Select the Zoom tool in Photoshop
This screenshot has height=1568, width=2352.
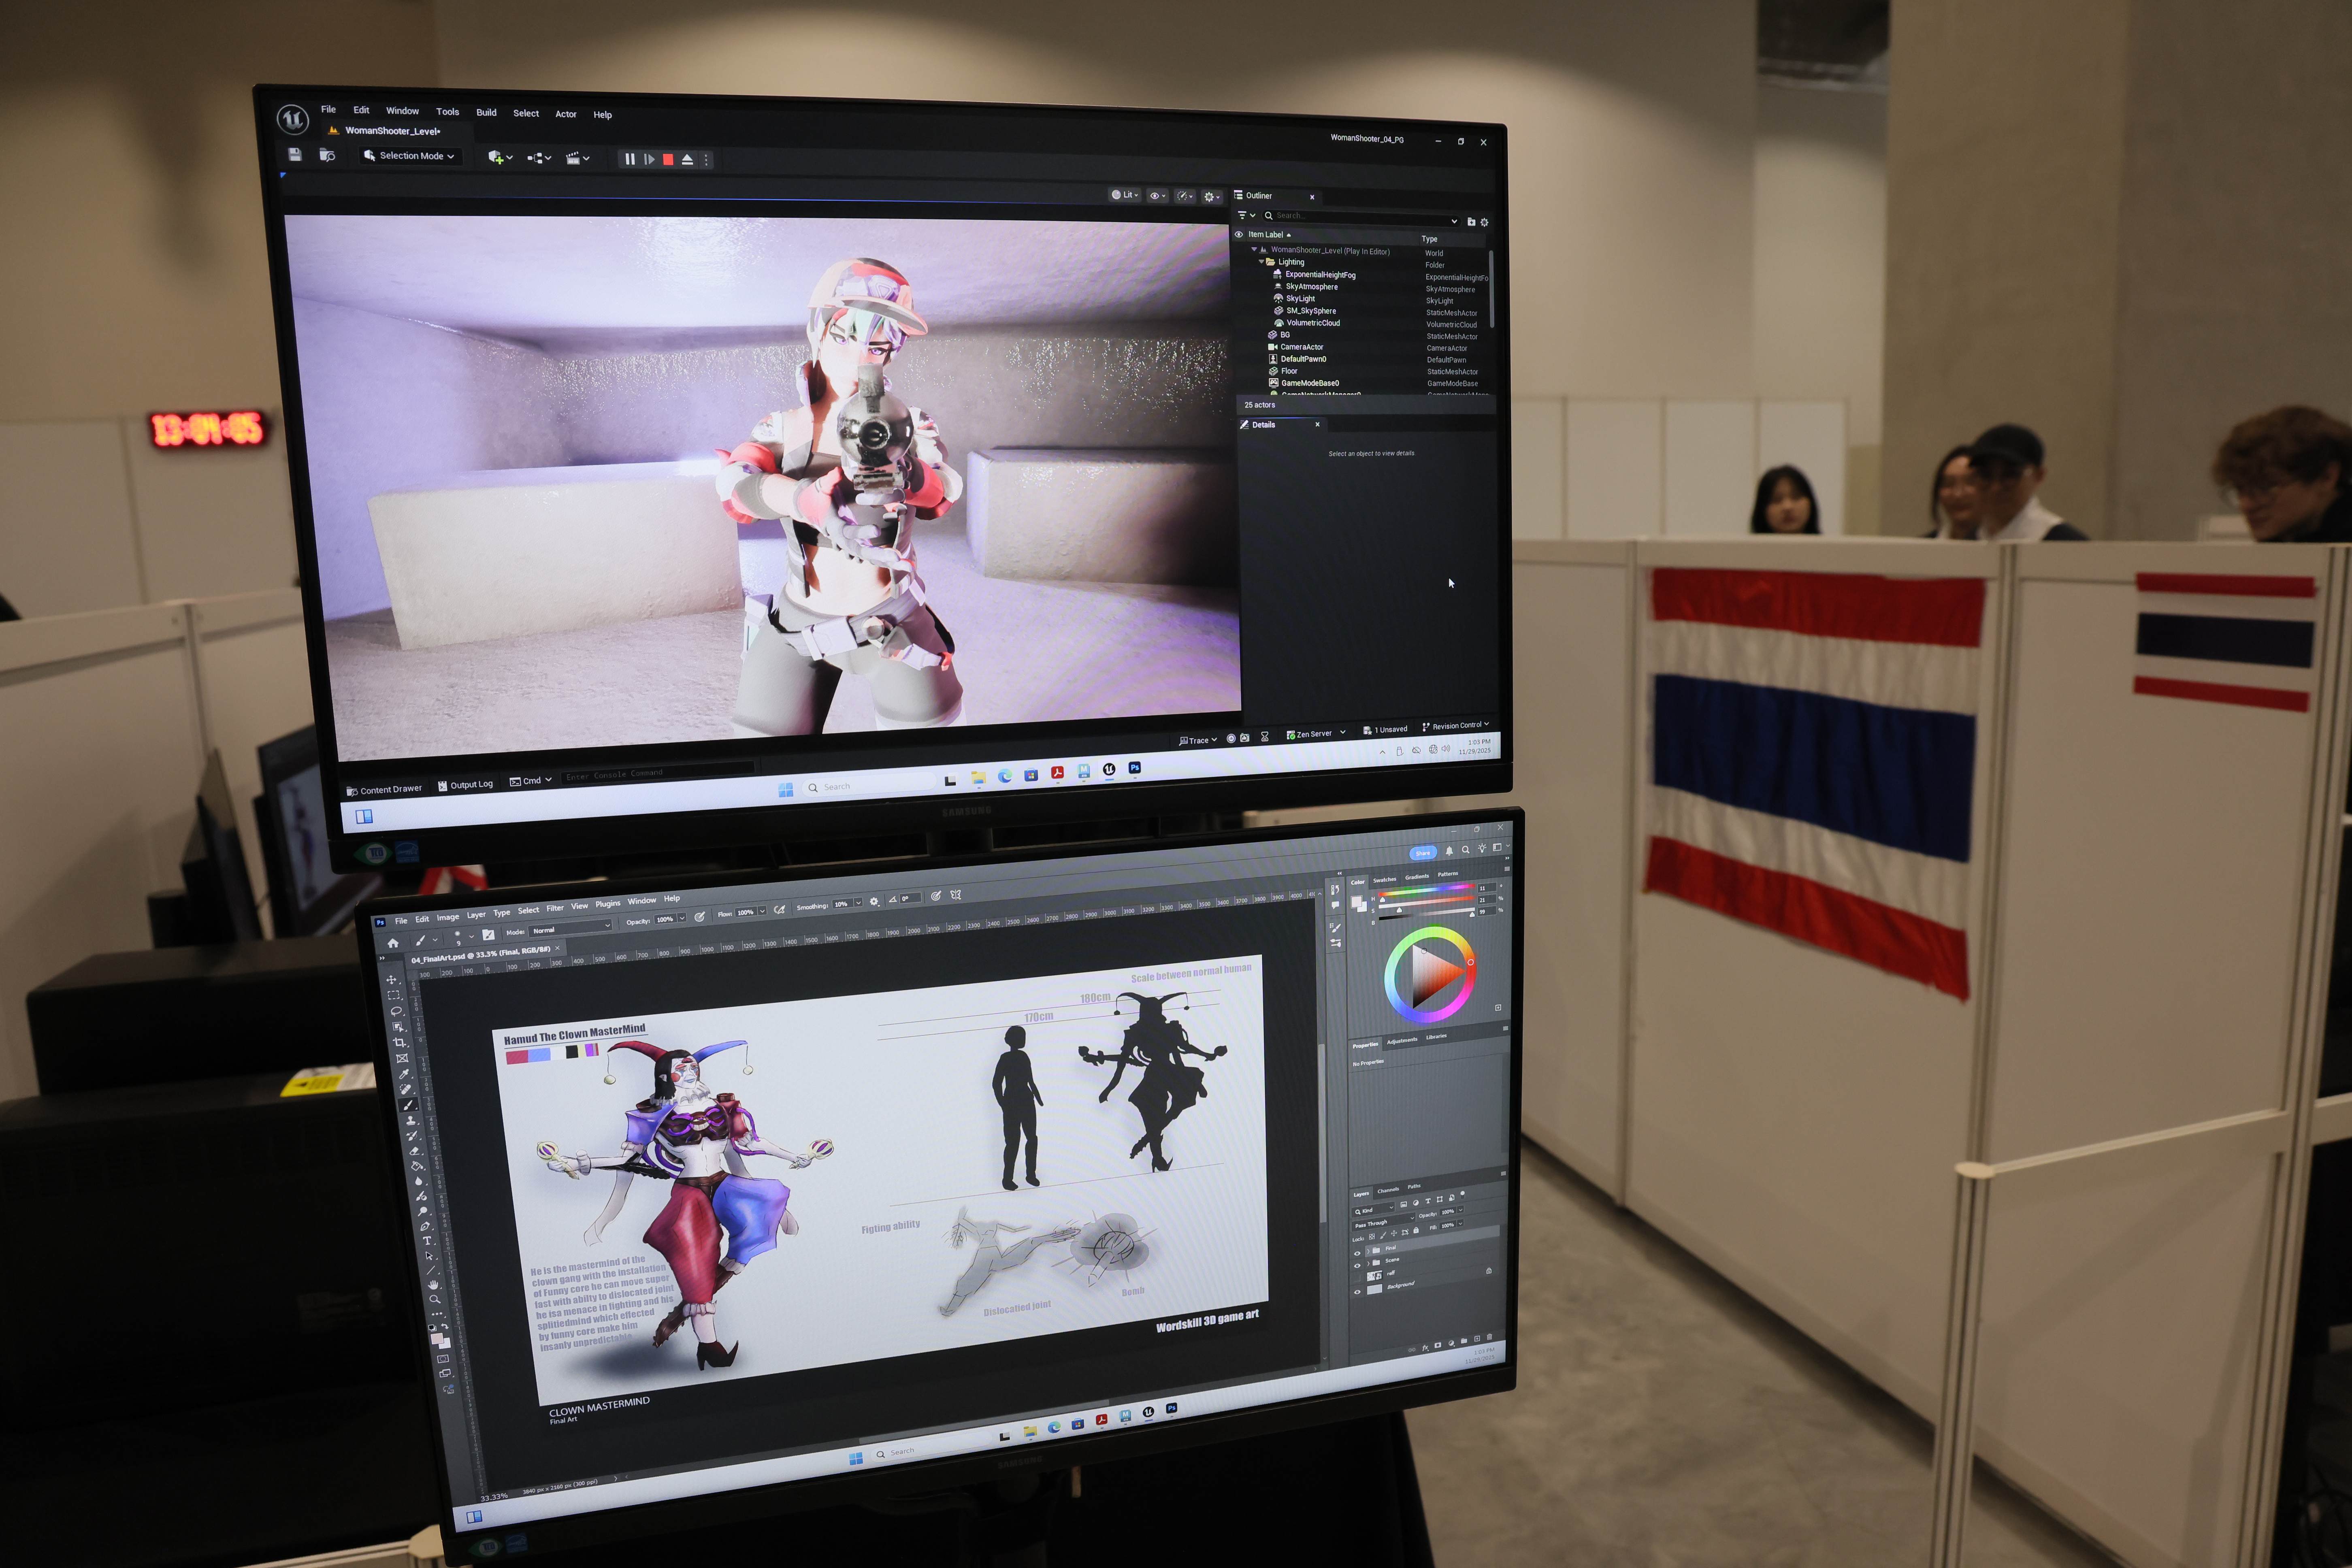[x=435, y=1299]
